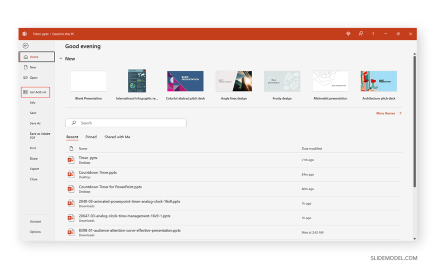Viewport: 435px width, 269px height.
Task: Open 2040-03-animated-powerpoint-timer-analog-clock file
Action: pos(233,203)
